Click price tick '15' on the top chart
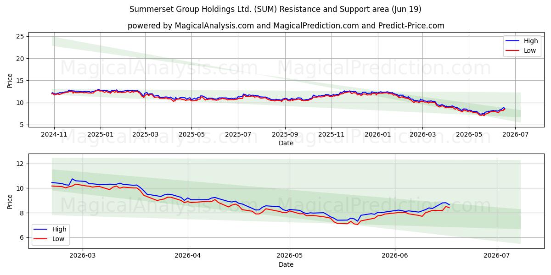This screenshot has height=275, width=551. (21, 81)
